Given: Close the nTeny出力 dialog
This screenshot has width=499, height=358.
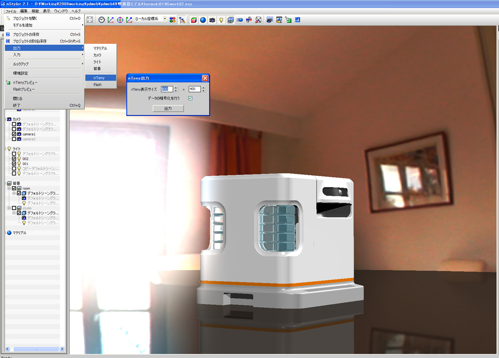Looking at the screenshot, I should 205,78.
